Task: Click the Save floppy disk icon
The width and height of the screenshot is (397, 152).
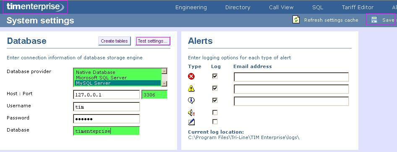Action: (x=374, y=20)
